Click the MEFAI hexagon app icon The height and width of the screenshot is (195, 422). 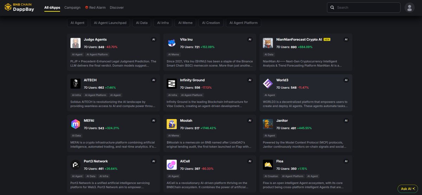pyautogui.click(x=75, y=124)
